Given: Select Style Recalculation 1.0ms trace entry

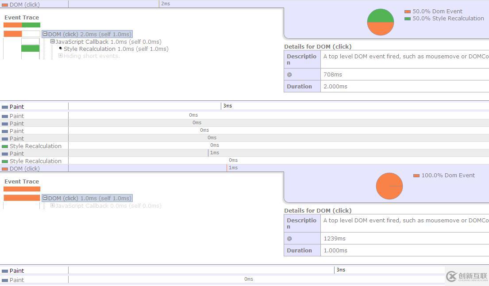Looking at the screenshot, I should point(116,49).
